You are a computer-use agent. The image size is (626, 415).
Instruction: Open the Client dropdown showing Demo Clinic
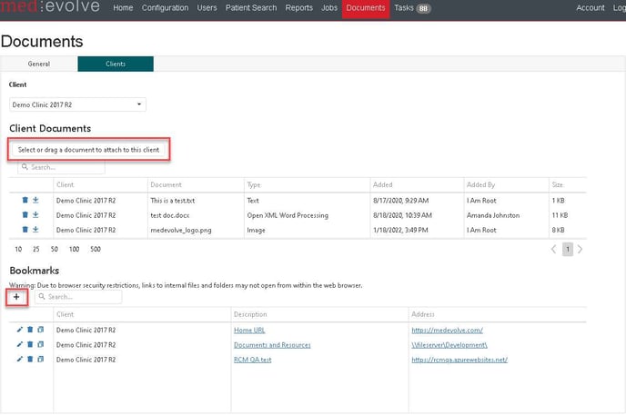click(x=77, y=104)
